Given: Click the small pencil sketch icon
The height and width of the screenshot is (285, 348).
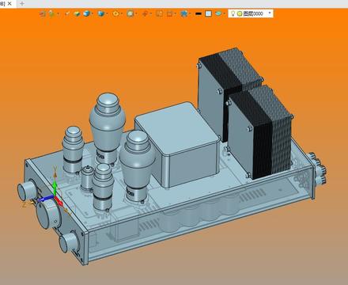Looking at the screenshot, I should (67, 13).
